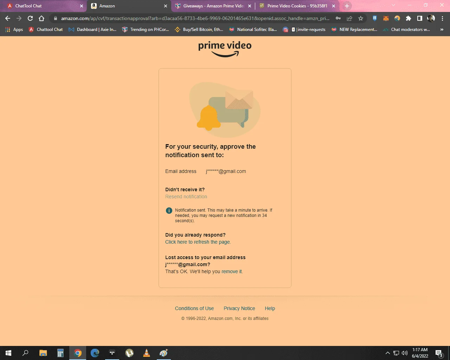Open Dashboard Axie bookmark
The width and height of the screenshot is (450, 360).
[x=92, y=30]
